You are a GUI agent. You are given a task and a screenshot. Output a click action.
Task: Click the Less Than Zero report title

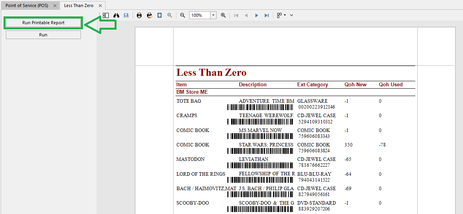212,73
